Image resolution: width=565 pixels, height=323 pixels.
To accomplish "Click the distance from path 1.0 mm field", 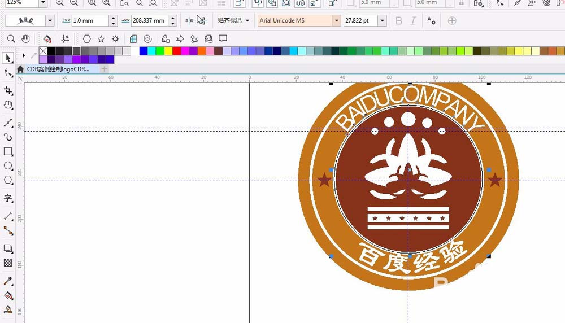I will point(90,20).
